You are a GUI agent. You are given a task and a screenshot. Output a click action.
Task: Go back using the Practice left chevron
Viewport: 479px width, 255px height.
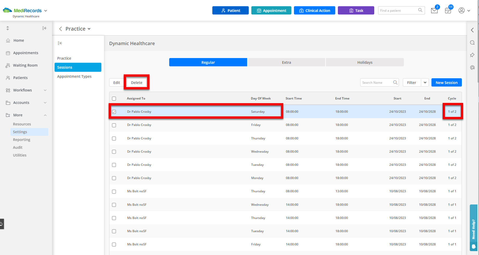(x=61, y=29)
